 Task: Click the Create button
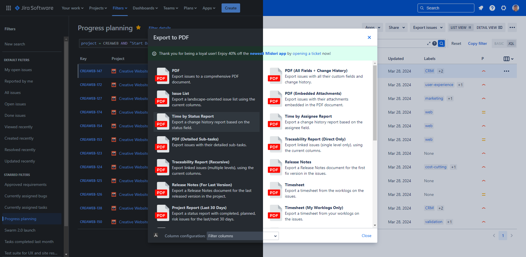(x=231, y=8)
